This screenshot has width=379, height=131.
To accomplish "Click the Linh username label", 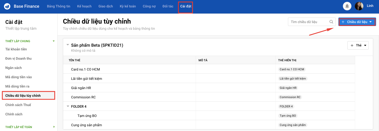I will (x=370, y=6).
